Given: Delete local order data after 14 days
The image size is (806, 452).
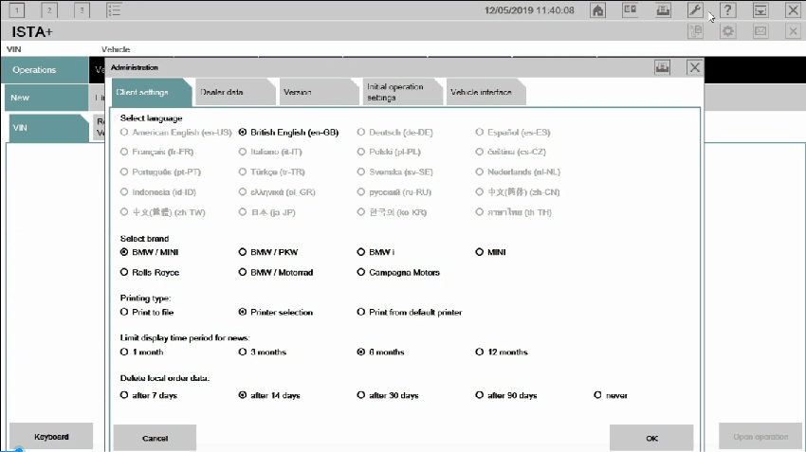Looking at the screenshot, I should tap(269, 395).
